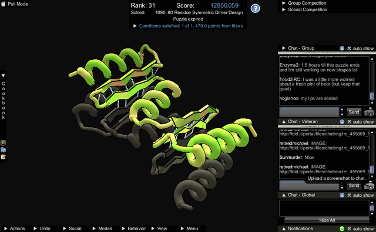Open the Cookbook recipe terminal icon
The width and height of the screenshot is (376, 232).
3,143
